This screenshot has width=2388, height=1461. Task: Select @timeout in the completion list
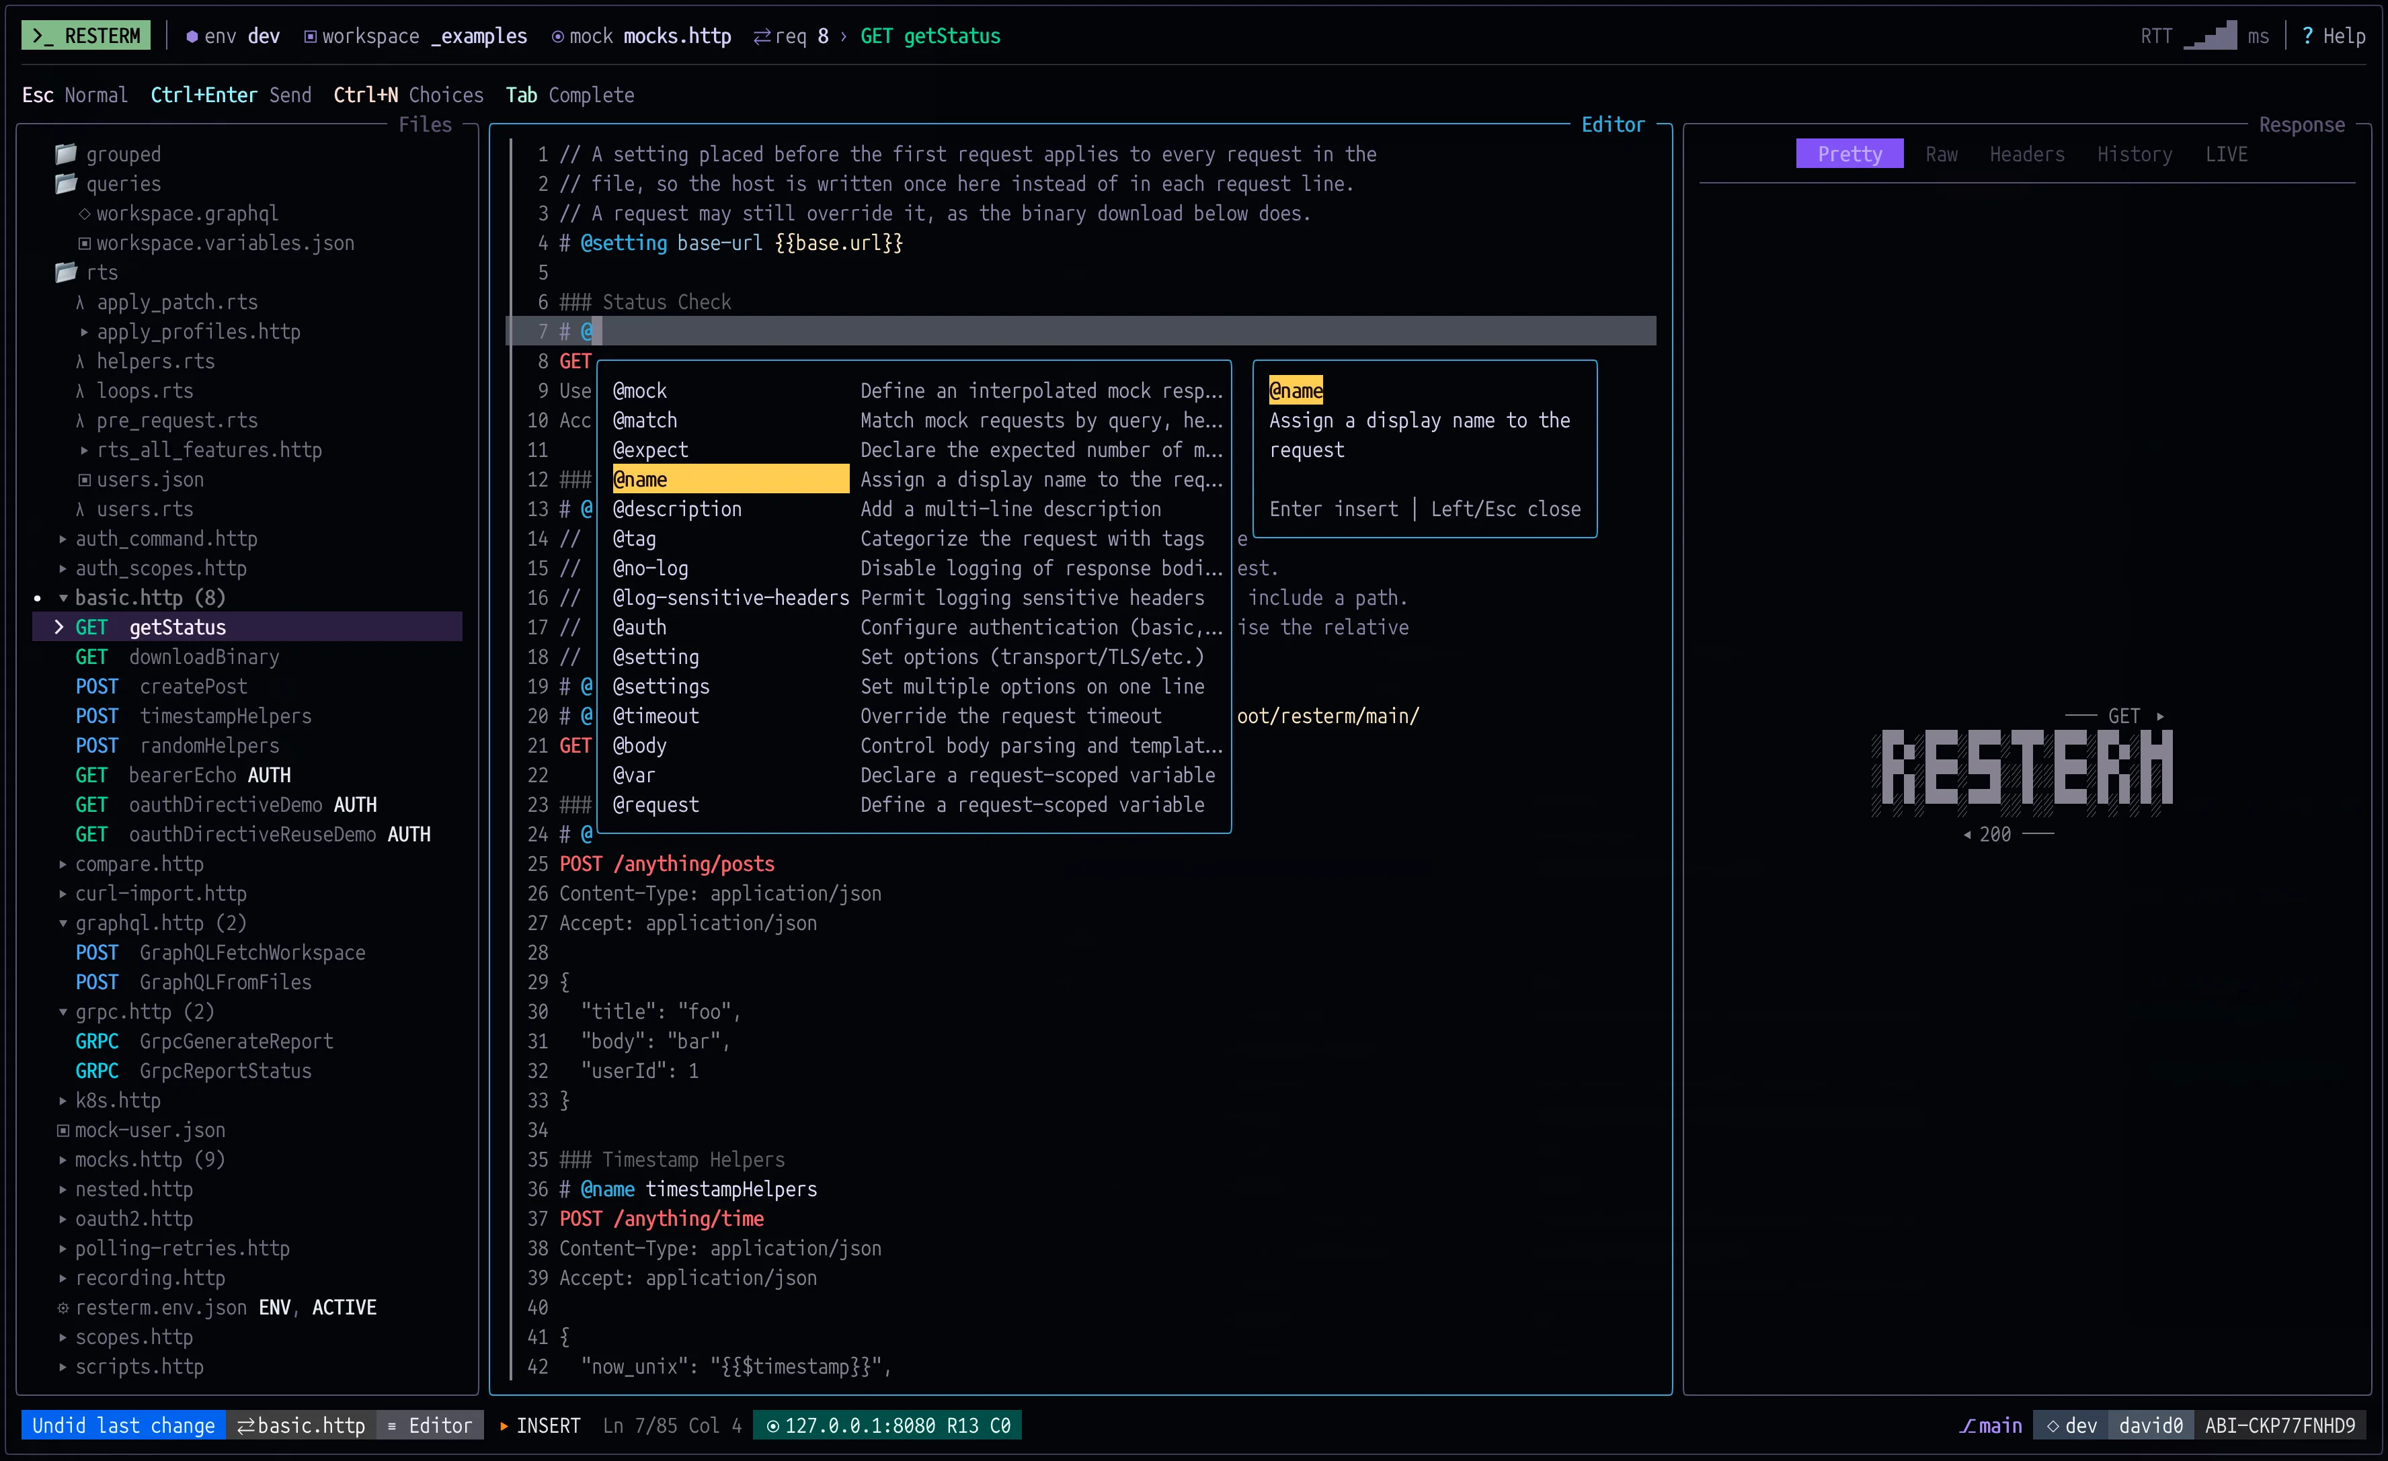(x=913, y=716)
